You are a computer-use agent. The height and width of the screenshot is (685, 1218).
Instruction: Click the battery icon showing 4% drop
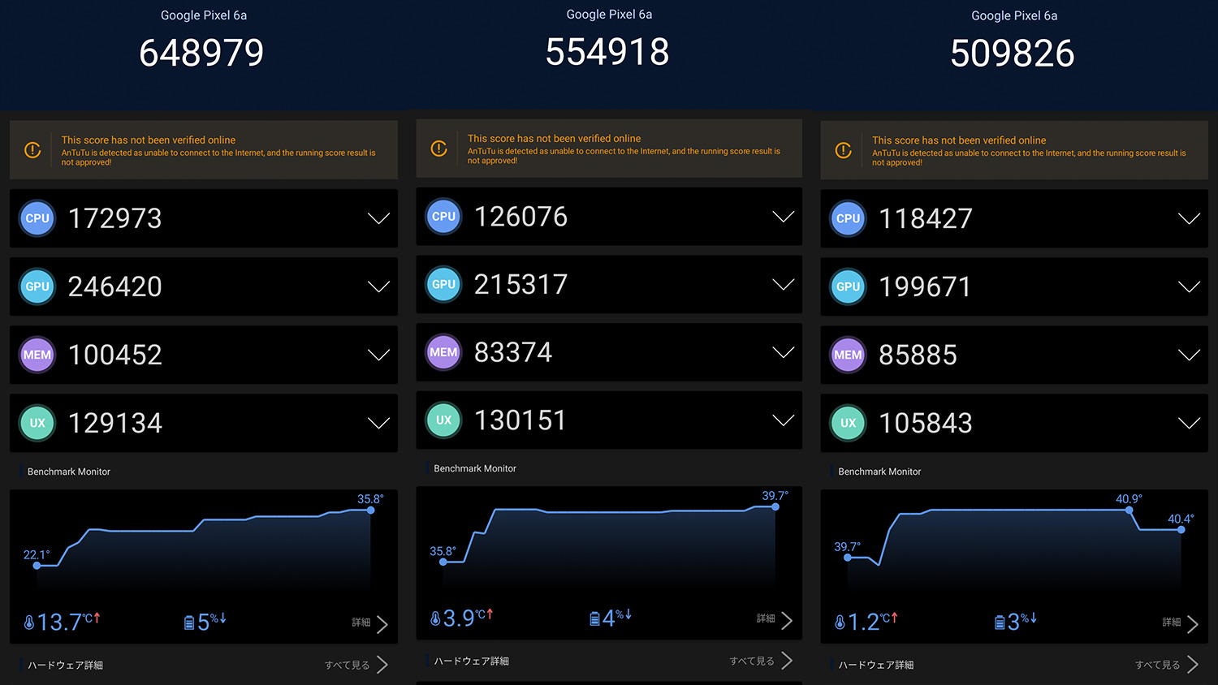(x=594, y=619)
